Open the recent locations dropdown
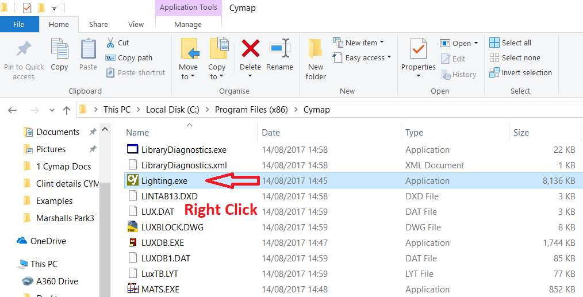The width and height of the screenshot is (583, 297). click(52, 110)
